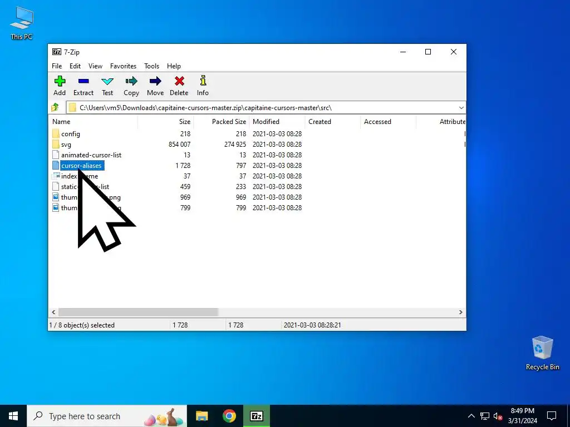570x427 pixels.
Task: Select the svg folder icon
Action: [x=56, y=144]
